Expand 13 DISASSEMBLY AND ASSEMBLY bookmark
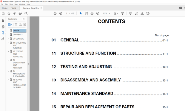Viewport: 185px width, 111px height. pyautogui.click(x=8, y=60)
